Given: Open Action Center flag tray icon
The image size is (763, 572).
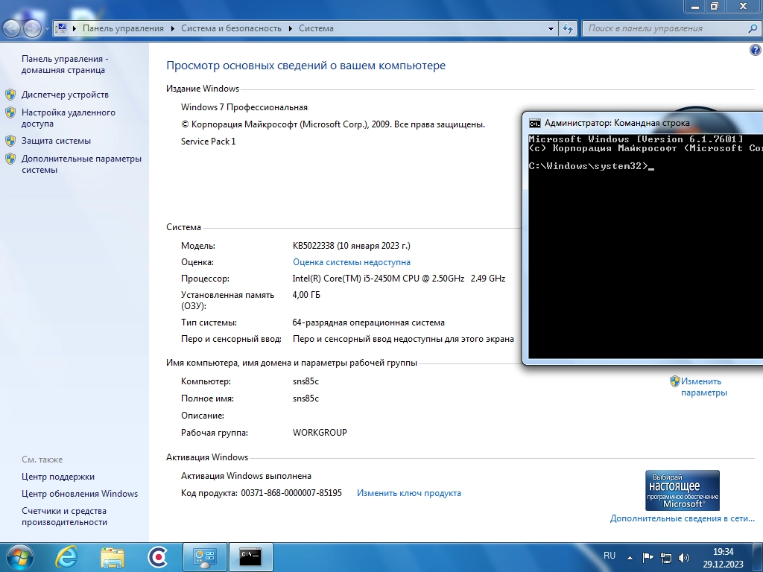Looking at the screenshot, I should coord(648,557).
